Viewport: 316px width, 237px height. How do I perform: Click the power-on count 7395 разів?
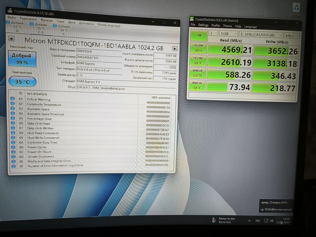(x=165, y=73)
